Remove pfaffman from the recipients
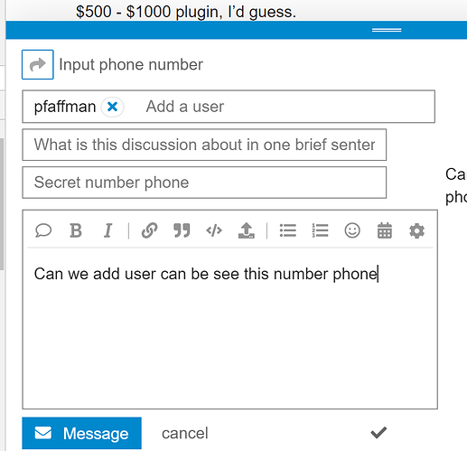Viewport: 467px width, 451px height. 112,107
